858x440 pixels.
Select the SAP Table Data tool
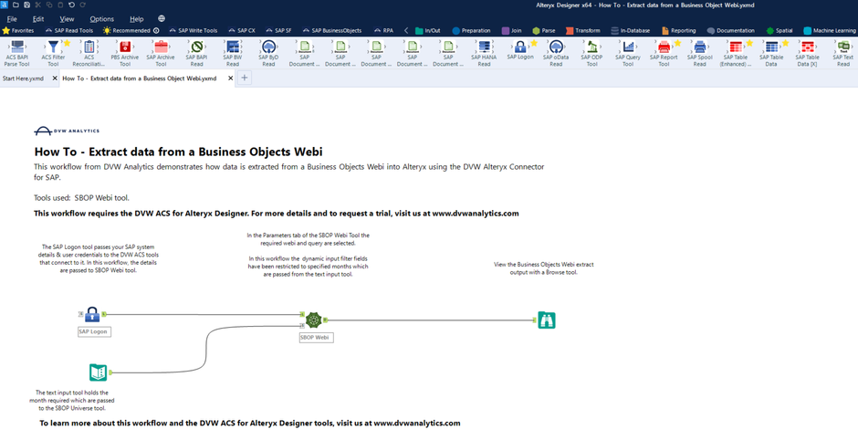point(771,53)
